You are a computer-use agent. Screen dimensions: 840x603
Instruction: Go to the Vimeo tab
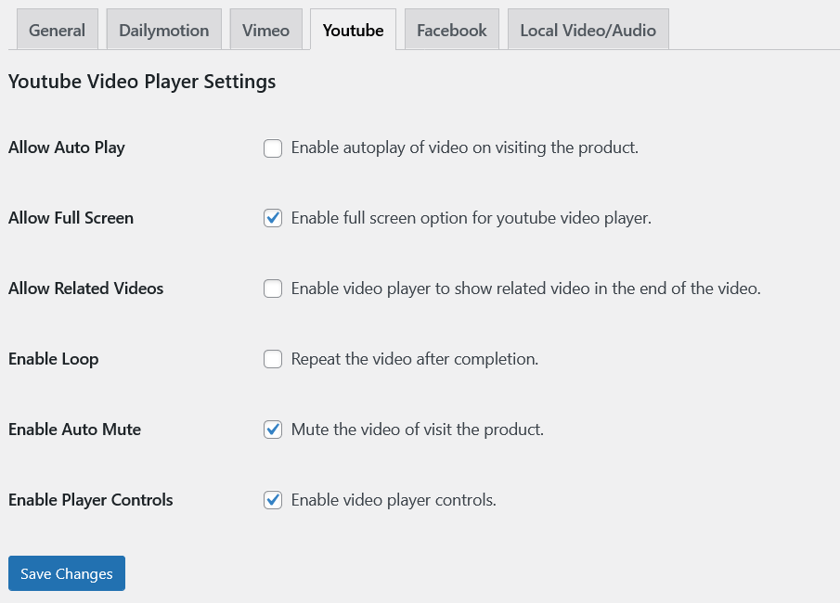[265, 31]
